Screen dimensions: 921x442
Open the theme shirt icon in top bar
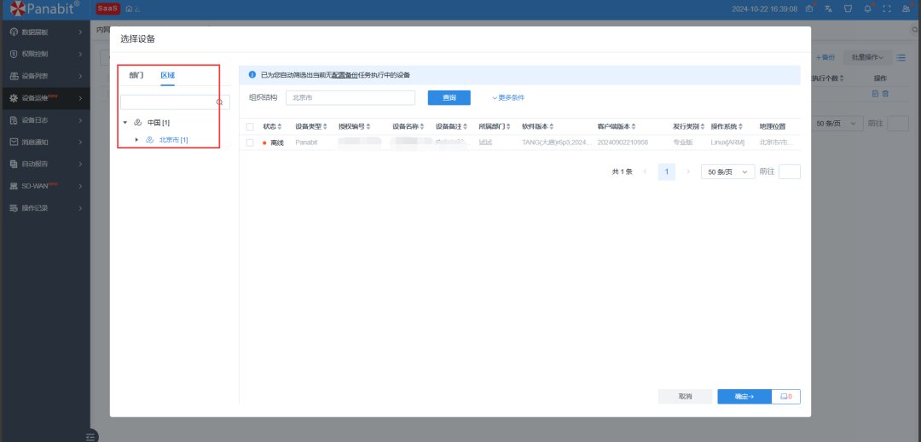(x=848, y=9)
